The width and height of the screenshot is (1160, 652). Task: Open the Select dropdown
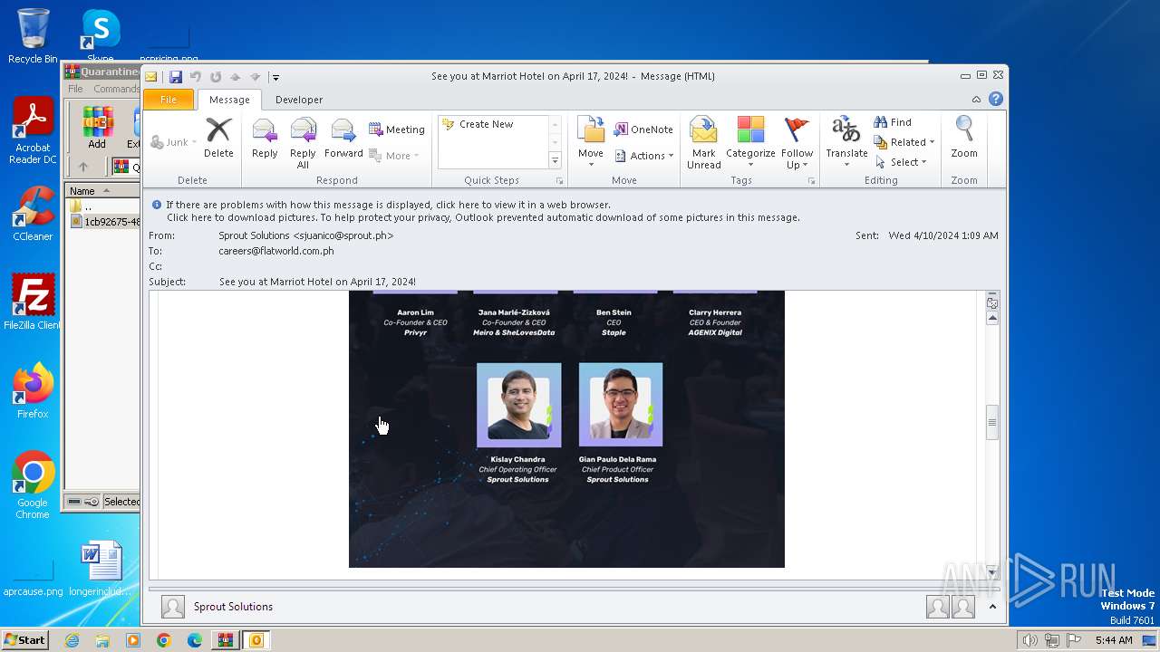pyautogui.click(x=901, y=162)
